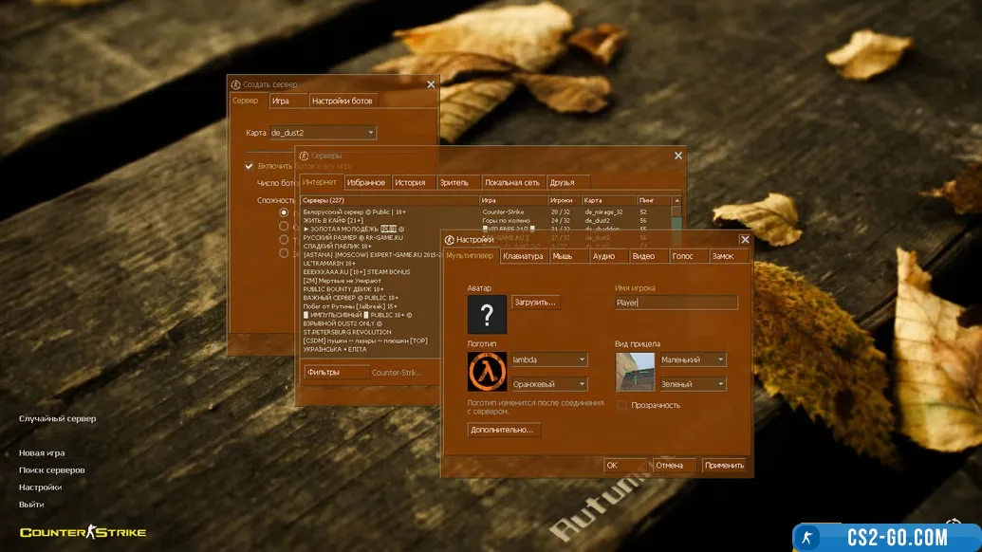Close the Серверы window with its X

677,156
